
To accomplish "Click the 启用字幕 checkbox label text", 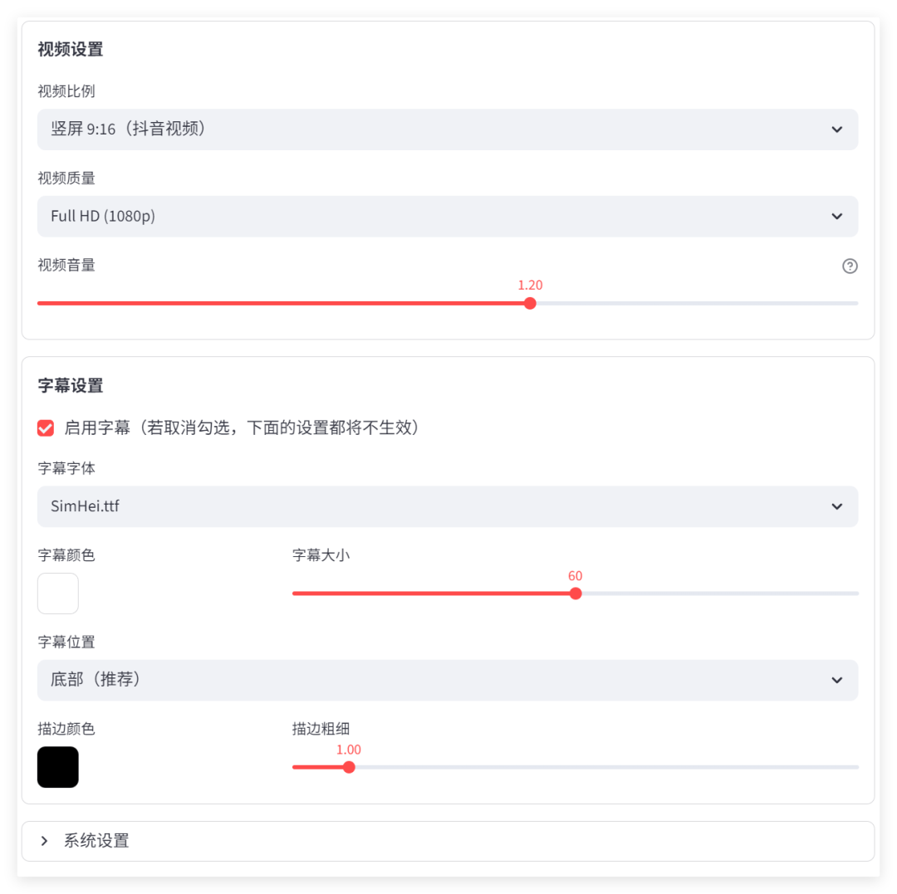I will [x=241, y=428].
